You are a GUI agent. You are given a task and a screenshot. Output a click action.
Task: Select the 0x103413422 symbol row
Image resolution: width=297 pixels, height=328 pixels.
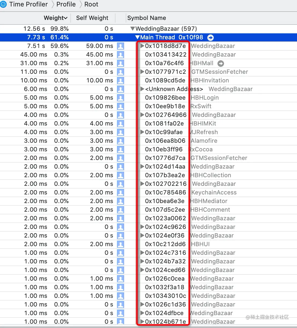tap(148, 55)
